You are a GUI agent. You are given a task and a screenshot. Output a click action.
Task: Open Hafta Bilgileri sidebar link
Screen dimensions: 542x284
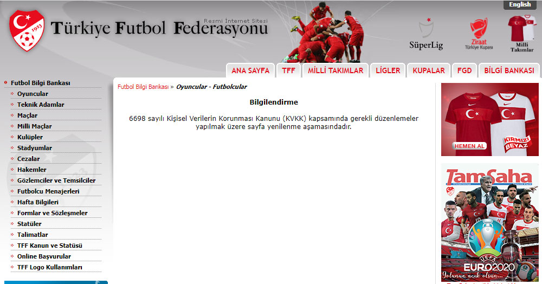38,202
